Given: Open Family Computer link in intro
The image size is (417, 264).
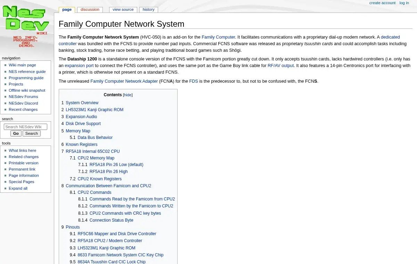Looking at the screenshot, I should [218, 37].
